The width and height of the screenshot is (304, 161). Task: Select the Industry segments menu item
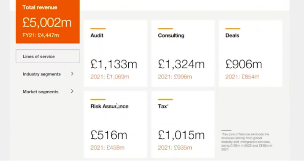48,74
